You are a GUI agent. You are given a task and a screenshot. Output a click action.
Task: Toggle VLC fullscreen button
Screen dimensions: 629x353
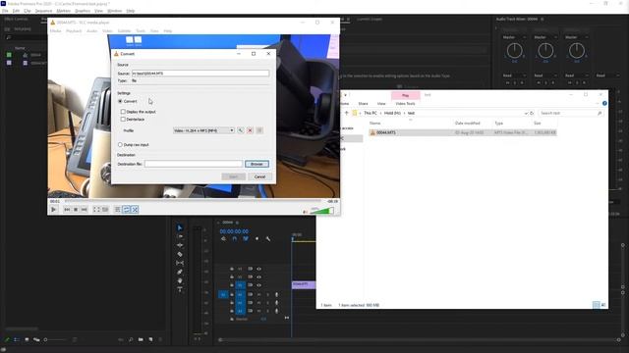[96, 209]
